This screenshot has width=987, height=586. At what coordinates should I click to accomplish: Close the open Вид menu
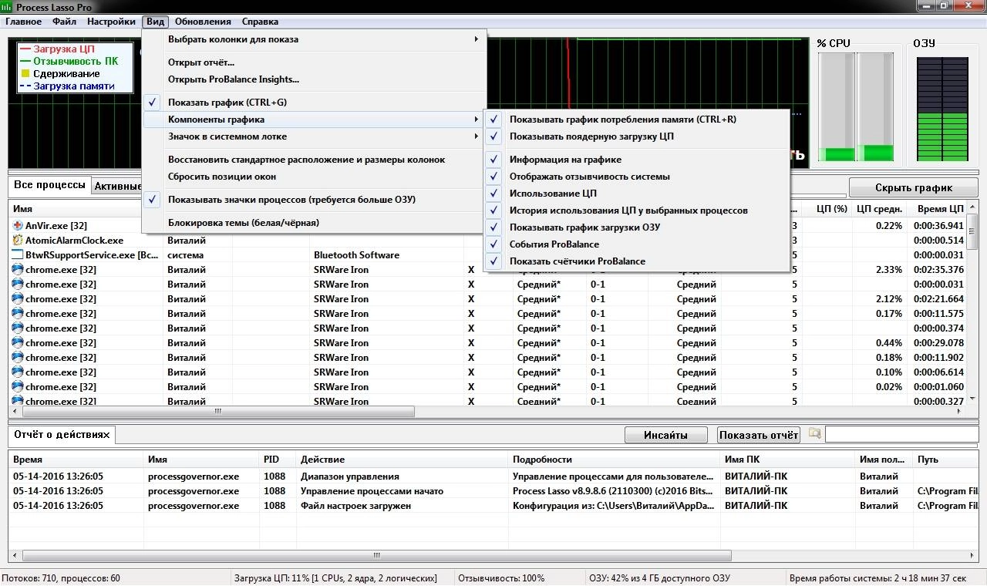(155, 22)
